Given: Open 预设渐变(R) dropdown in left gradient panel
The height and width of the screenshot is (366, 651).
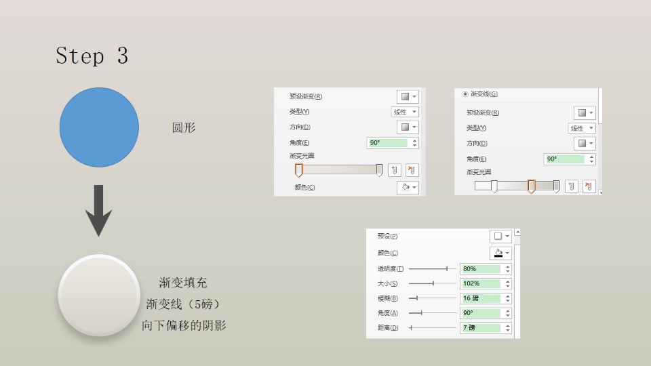Looking at the screenshot, I should tap(408, 97).
